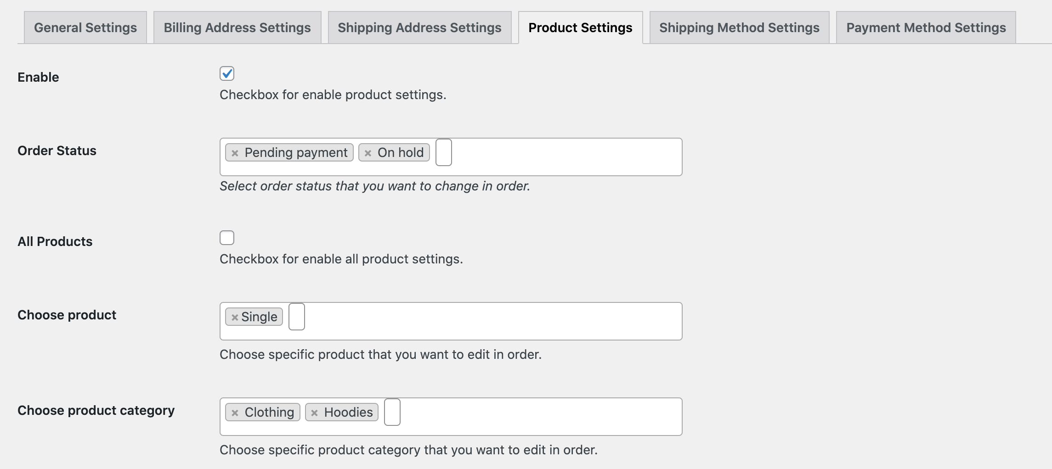The width and height of the screenshot is (1052, 469).
Task: Check the All Products checkbox
Action: pos(227,238)
